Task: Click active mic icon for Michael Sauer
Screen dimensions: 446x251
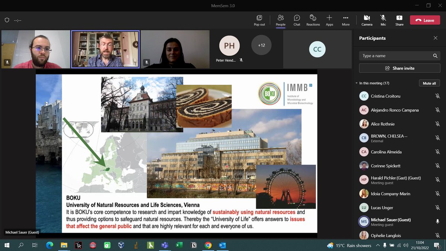Action: point(437,222)
